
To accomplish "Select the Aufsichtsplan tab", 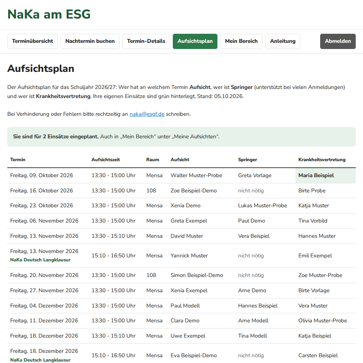I will tap(195, 41).
